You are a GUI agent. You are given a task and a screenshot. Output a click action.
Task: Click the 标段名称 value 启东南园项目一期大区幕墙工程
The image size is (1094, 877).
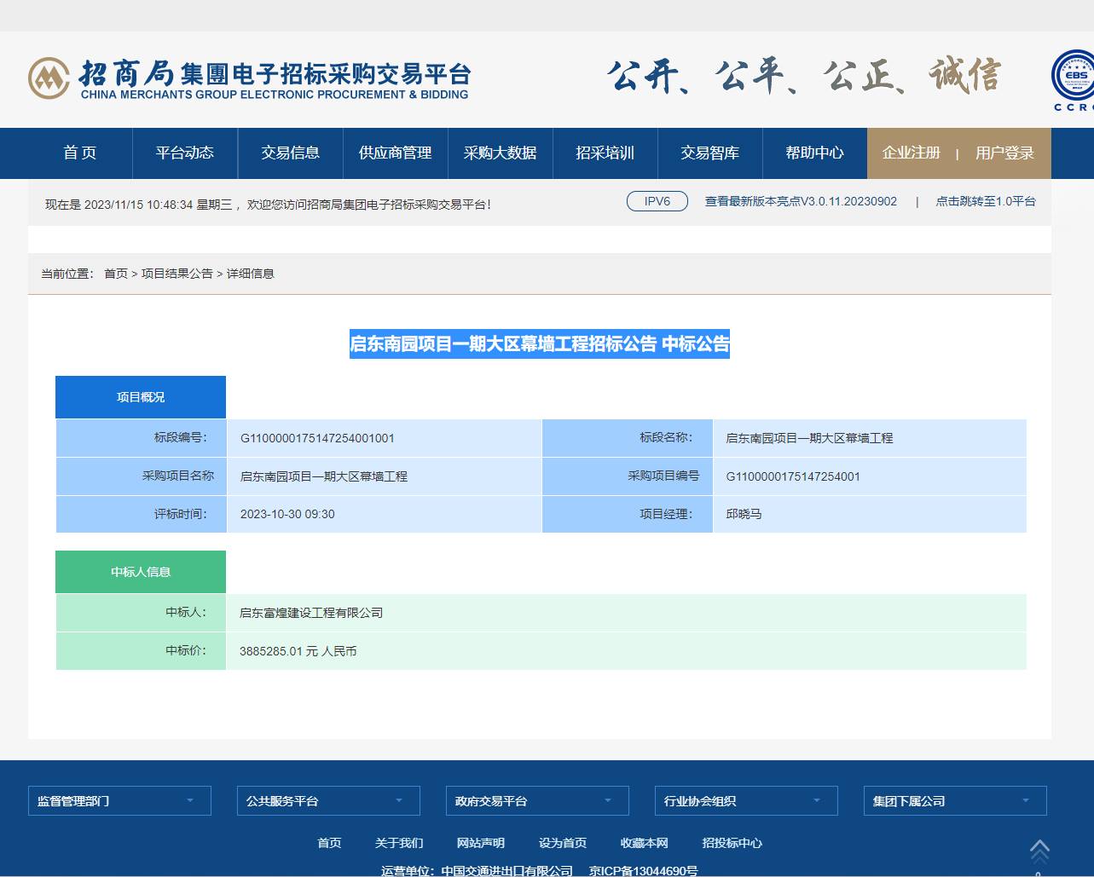[809, 438]
